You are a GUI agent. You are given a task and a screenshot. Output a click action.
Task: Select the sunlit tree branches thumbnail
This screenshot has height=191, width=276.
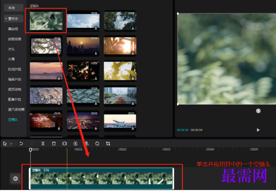point(46,46)
